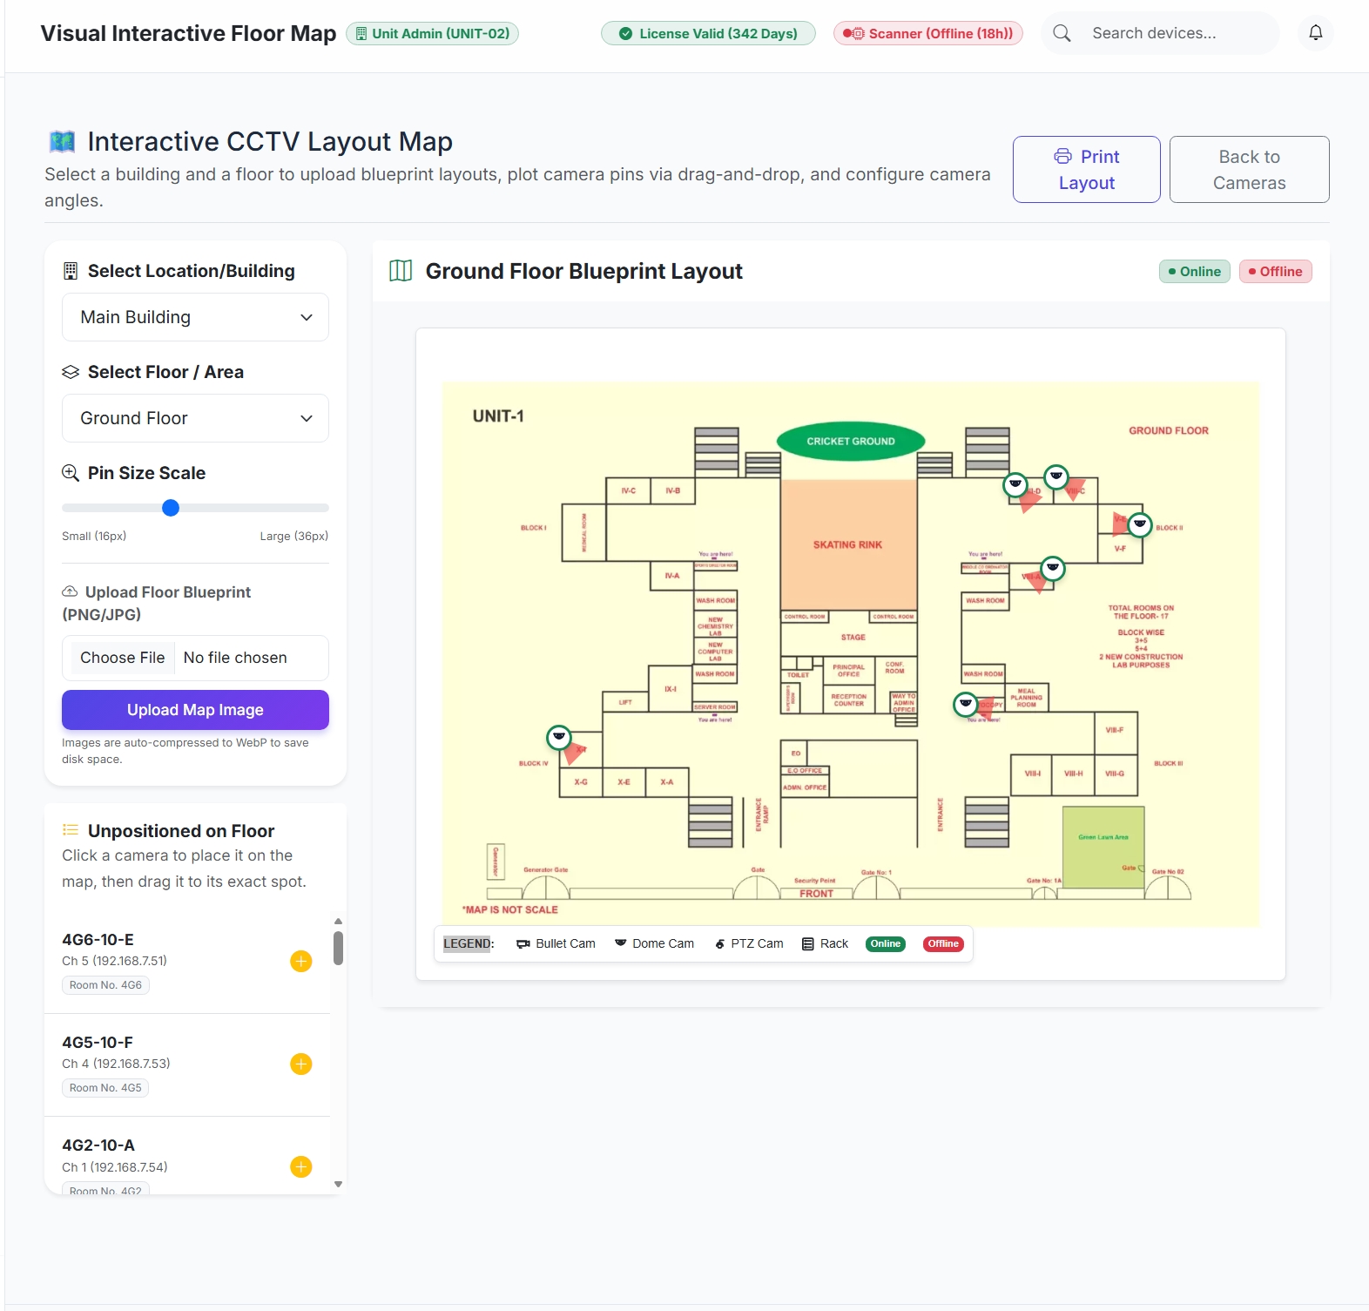Click the Pin Size Scale slider handle
The height and width of the screenshot is (1311, 1369).
[171, 508]
